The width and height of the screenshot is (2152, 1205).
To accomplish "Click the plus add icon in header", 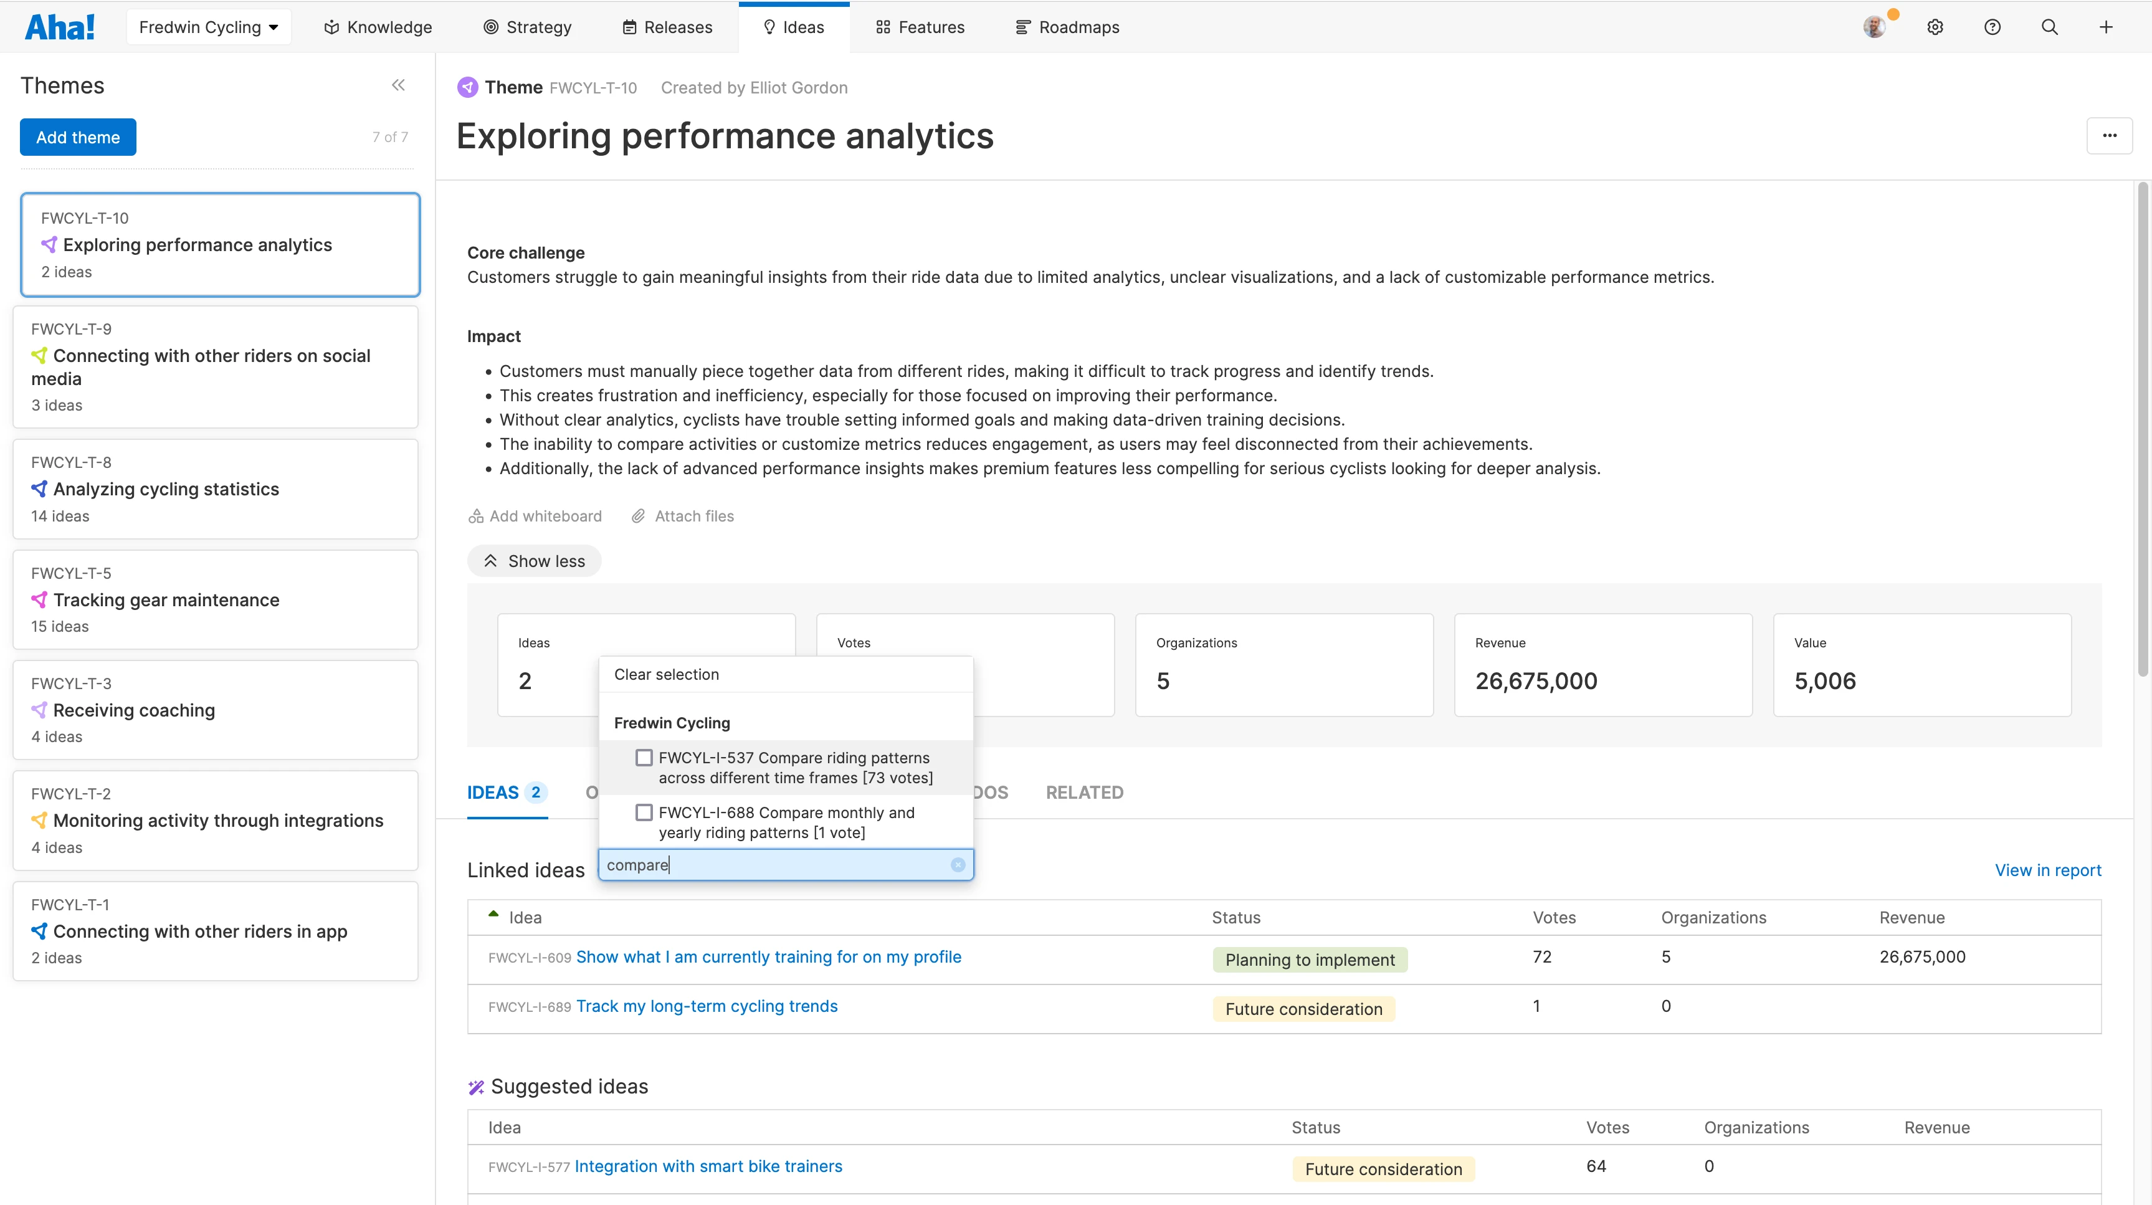I will 2106,27.
